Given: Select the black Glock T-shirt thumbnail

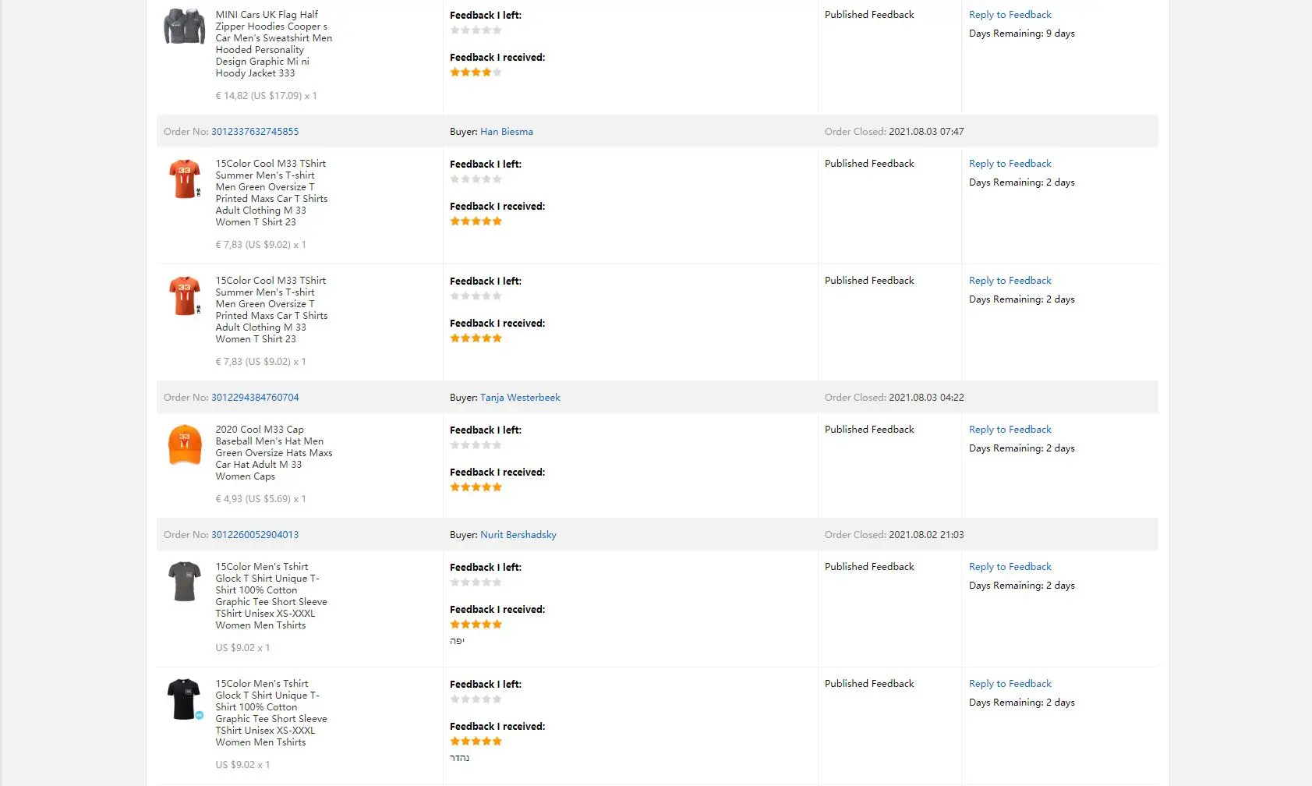Looking at the screenshot, I should click(x=185, y=699).
